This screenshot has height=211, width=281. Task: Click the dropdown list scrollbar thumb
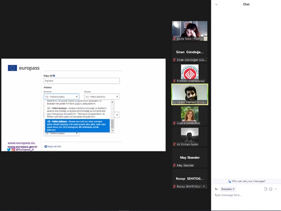tap(112, 124)
